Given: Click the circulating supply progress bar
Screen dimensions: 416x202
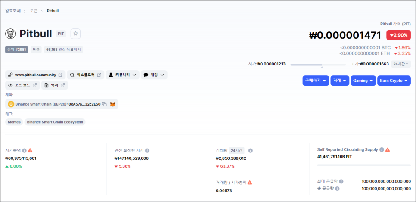Looking at the screenshot, I should coord(364,165).
